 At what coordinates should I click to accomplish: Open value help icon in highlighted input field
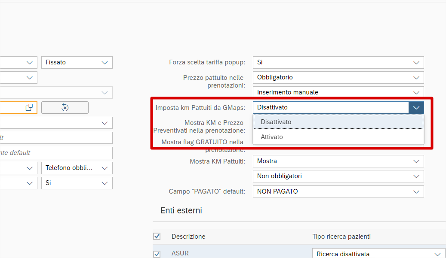29,107
